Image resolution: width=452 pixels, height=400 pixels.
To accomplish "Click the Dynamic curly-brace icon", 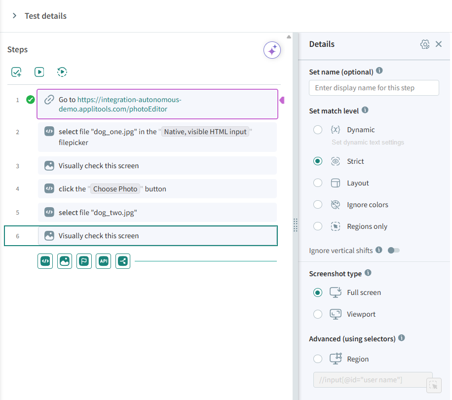I will coord(335,130).
